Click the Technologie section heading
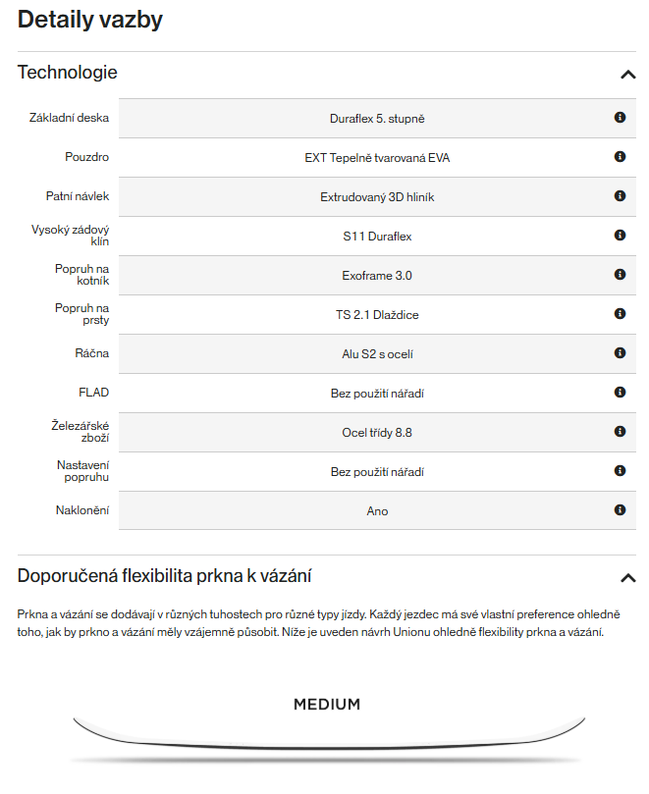The height and width of the screenshot is (794, 649). tap(68, 73)
